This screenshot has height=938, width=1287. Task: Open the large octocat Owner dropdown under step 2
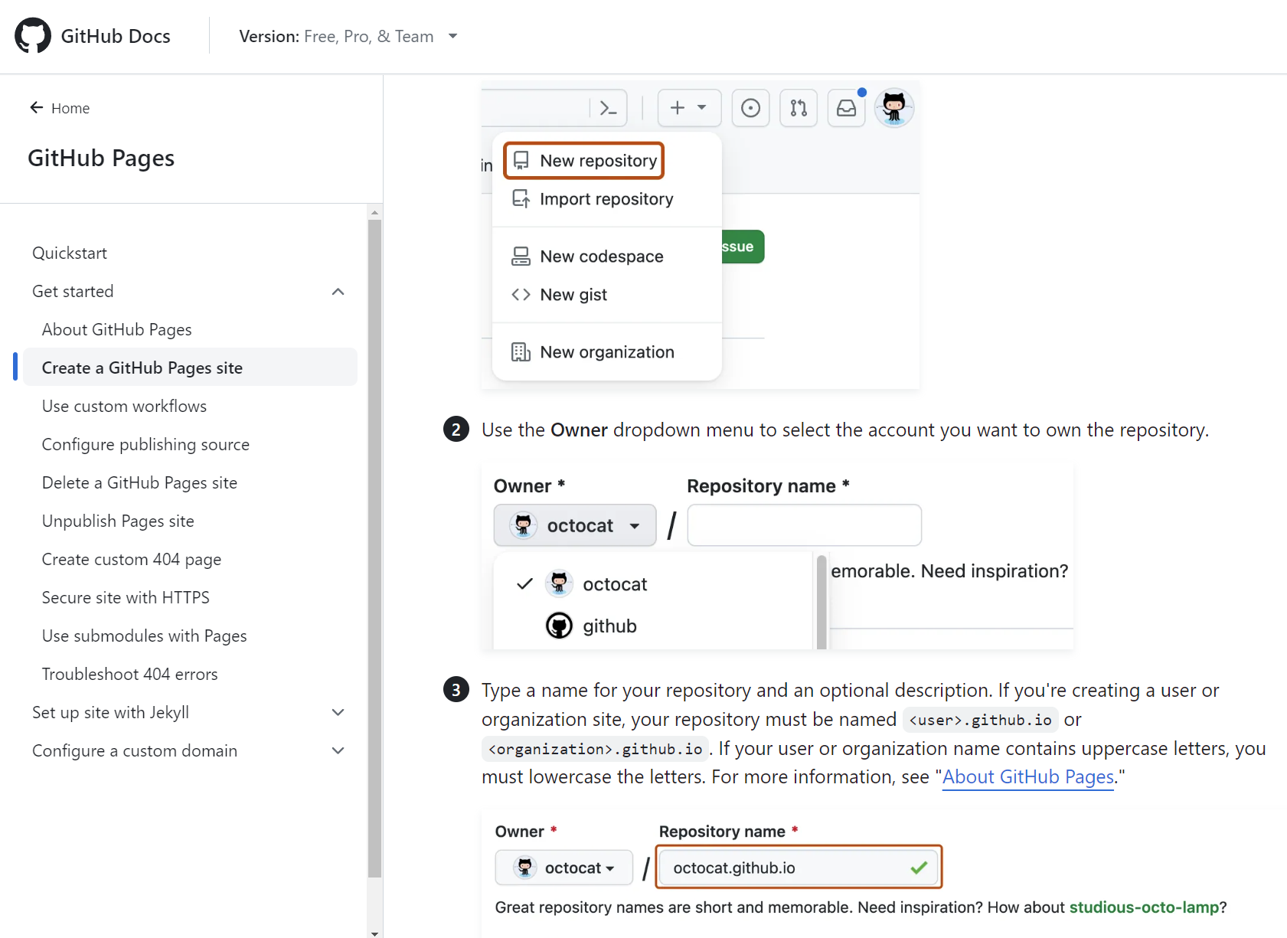[575, 525]
